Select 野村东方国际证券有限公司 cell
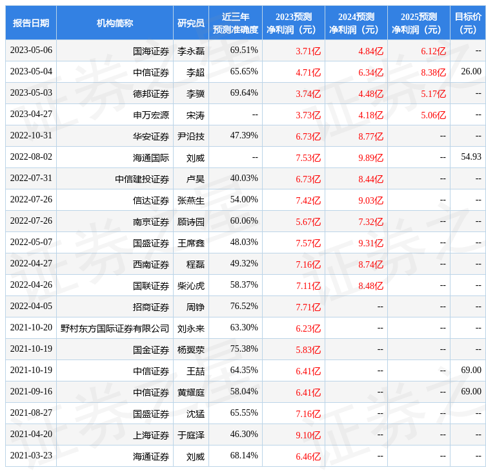Image resolution: width=486 pixels, height=472 pixels. [x=115, y=328]
